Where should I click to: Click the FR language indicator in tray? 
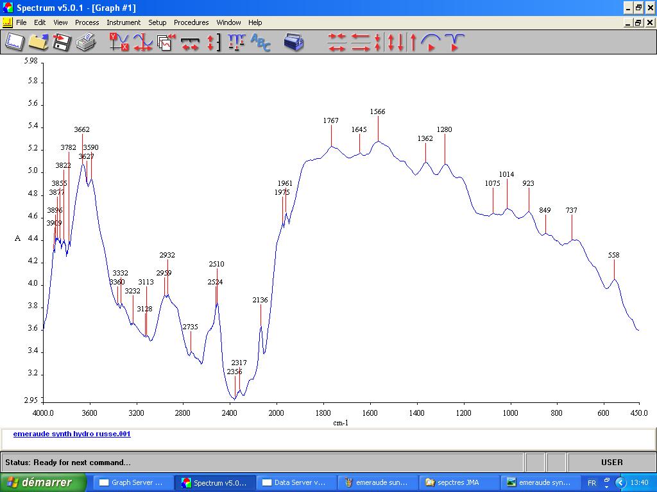tap(592, 482)
